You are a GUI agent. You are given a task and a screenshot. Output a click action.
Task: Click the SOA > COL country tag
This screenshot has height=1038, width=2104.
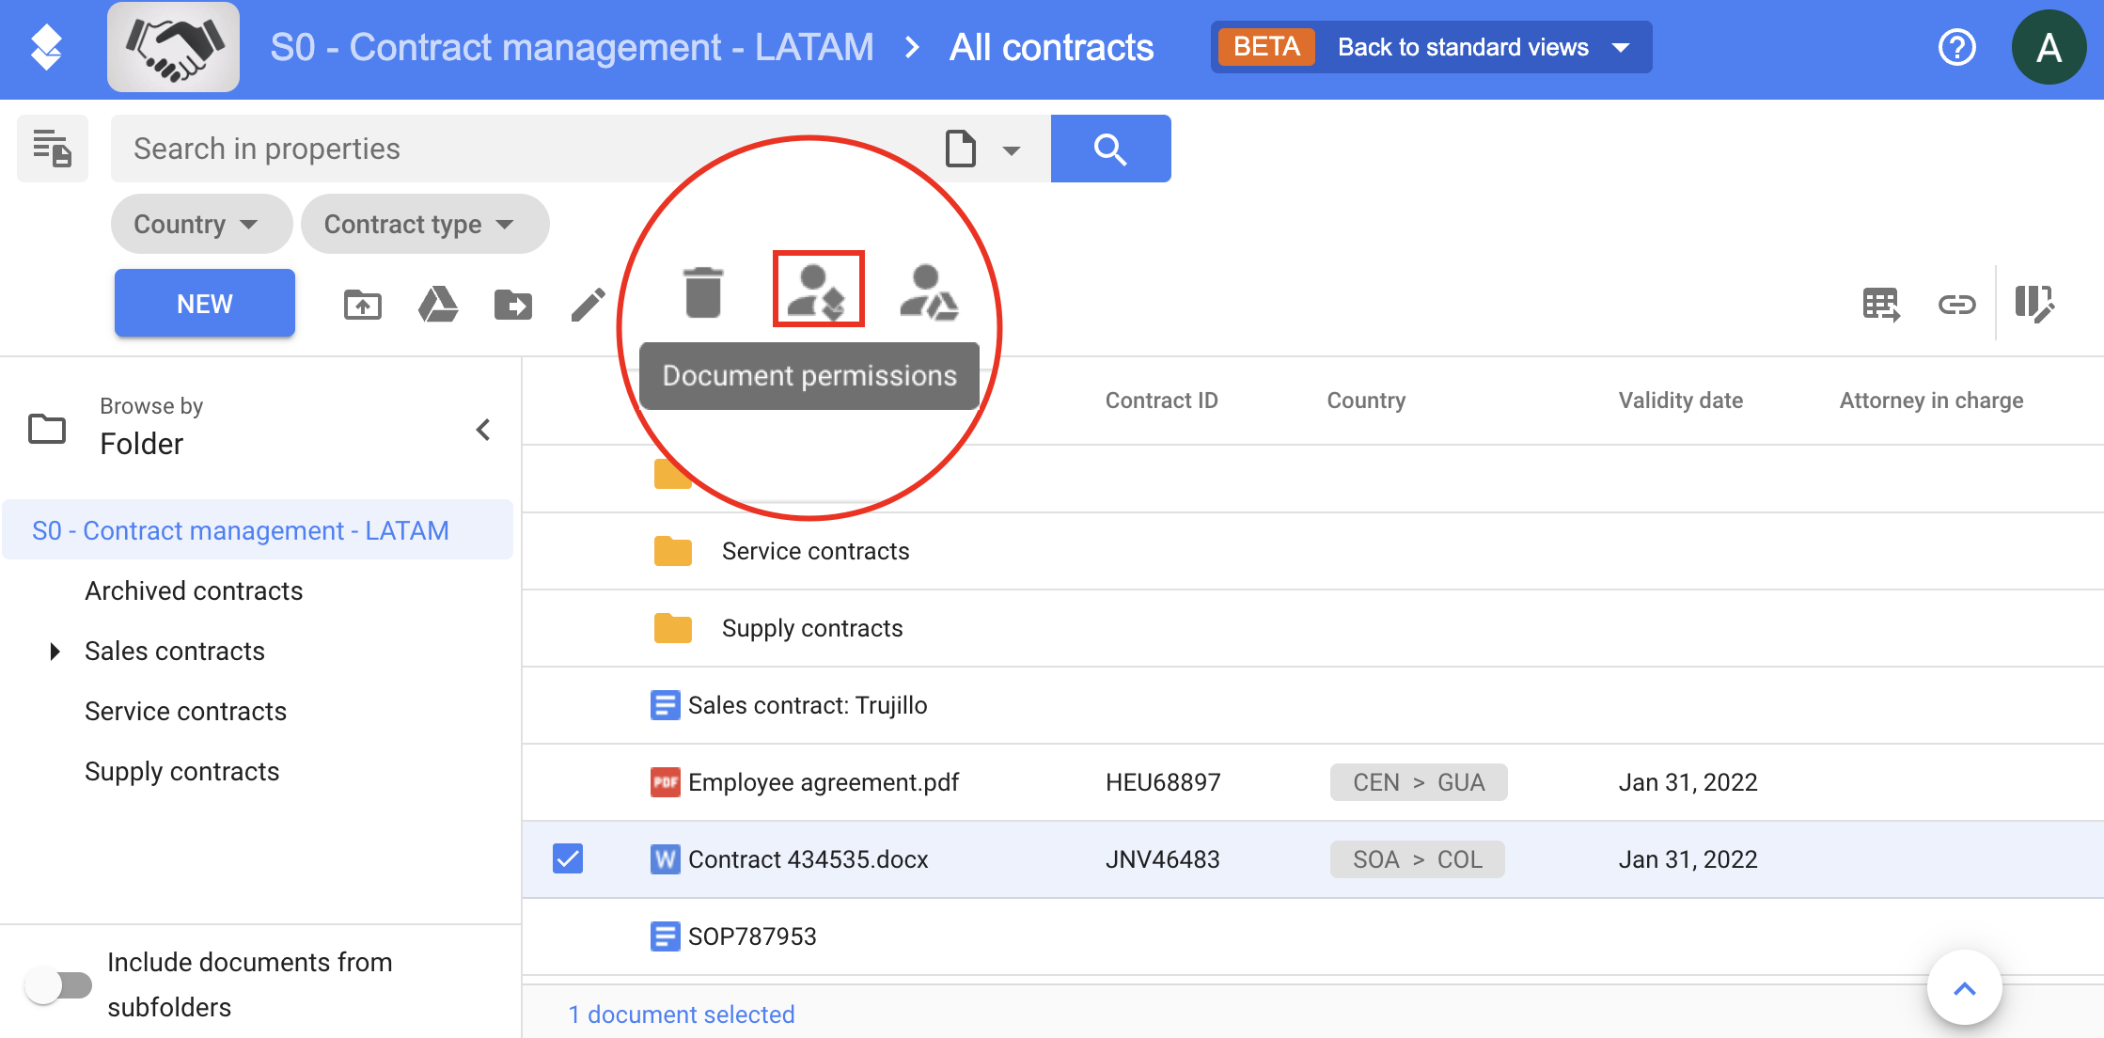coord(1418,859)
